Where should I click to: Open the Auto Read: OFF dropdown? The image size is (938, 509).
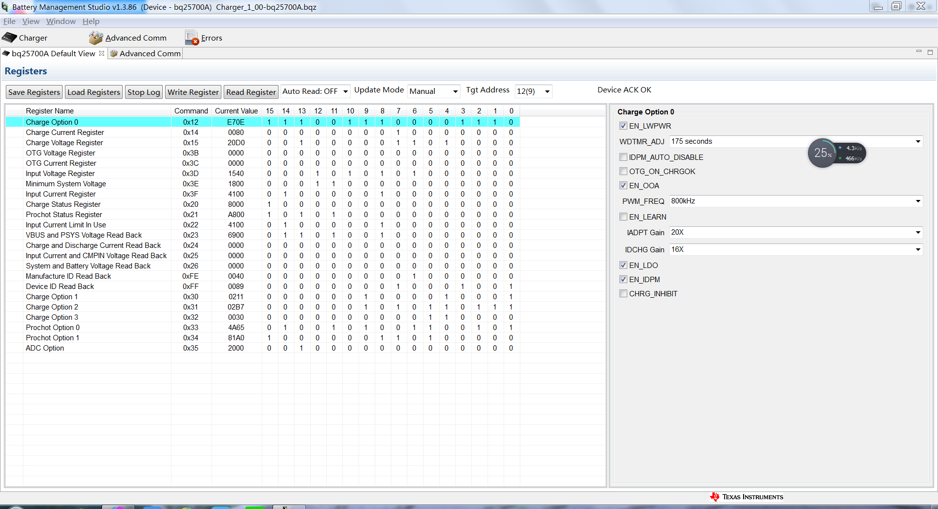click(315, 91)
